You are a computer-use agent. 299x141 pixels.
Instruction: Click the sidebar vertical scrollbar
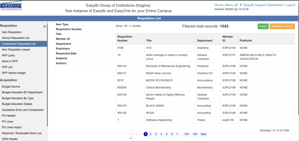[47, 73]
